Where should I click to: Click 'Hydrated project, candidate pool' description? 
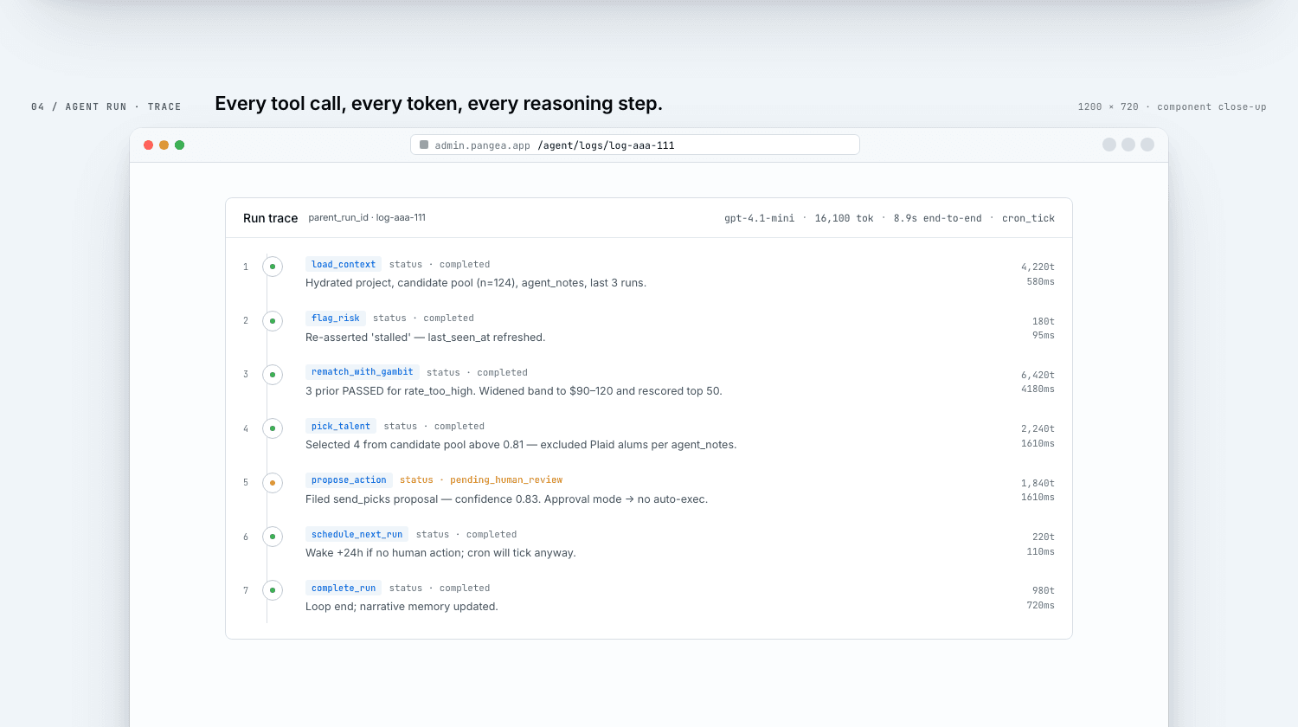tap(476, 283)
